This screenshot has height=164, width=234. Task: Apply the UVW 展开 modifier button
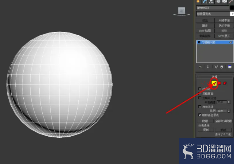224,36
